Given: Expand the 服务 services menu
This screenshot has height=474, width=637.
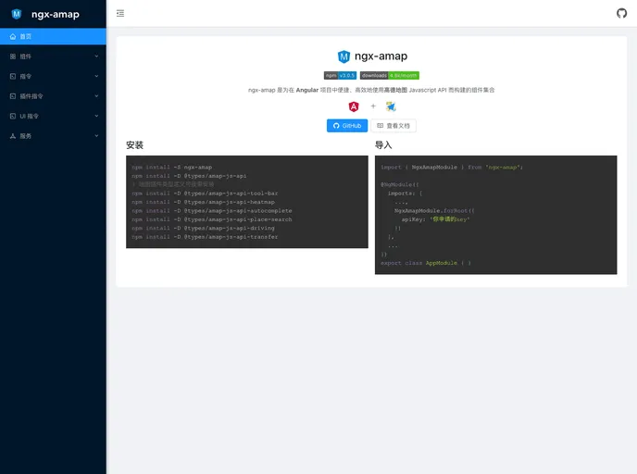Looking at the screenshot, I should click(53, 136).
